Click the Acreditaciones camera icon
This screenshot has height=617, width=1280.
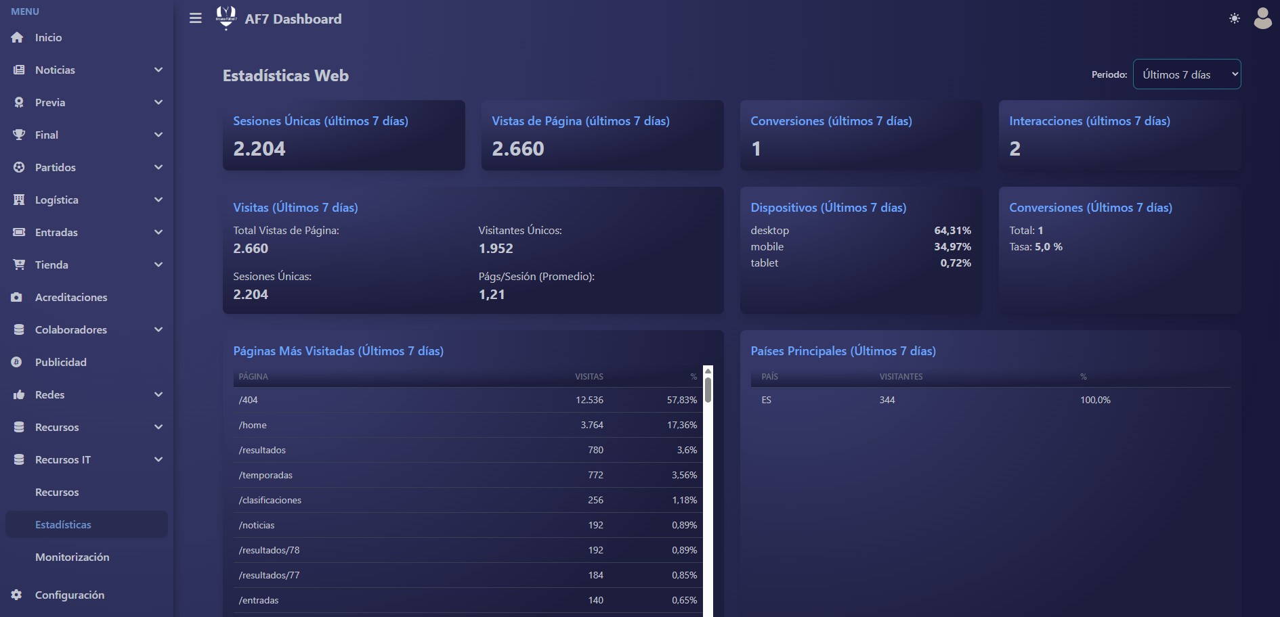(x=17, y=297)
